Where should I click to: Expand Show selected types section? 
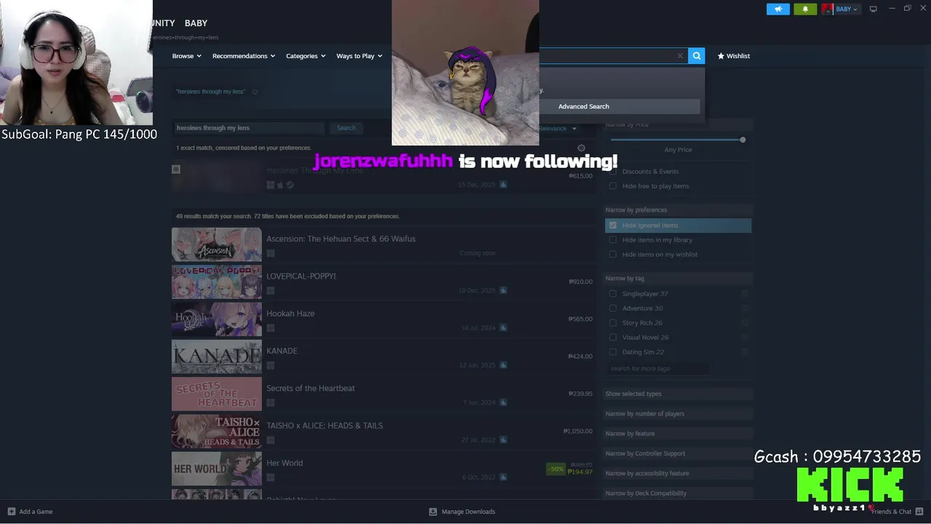(x=678, y=394)
